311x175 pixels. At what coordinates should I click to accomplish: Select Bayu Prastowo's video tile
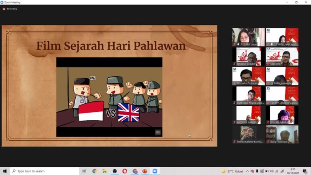pos(282,134)
